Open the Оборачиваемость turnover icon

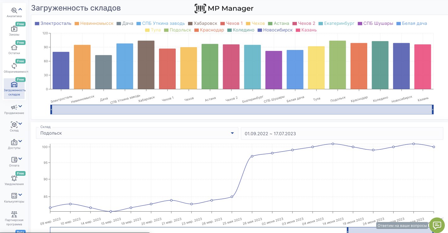pos(14,66)
